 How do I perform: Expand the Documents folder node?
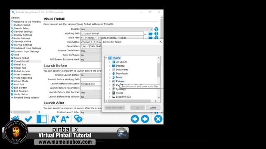(x=110, y=70)
